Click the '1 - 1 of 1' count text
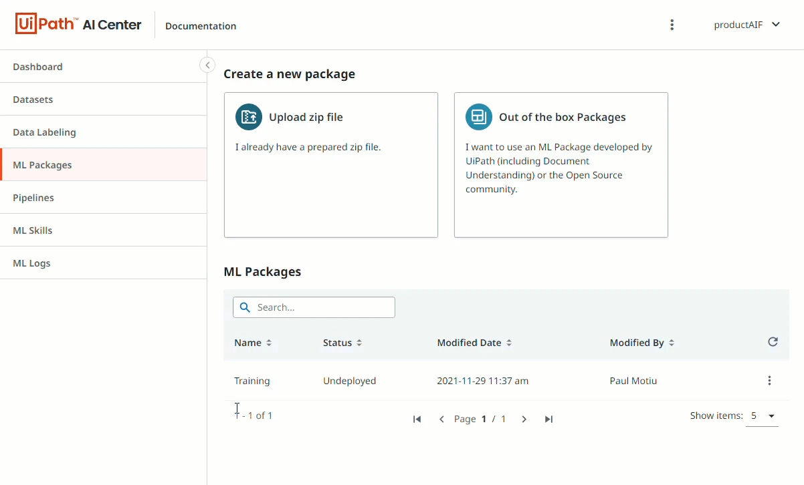 254,416
